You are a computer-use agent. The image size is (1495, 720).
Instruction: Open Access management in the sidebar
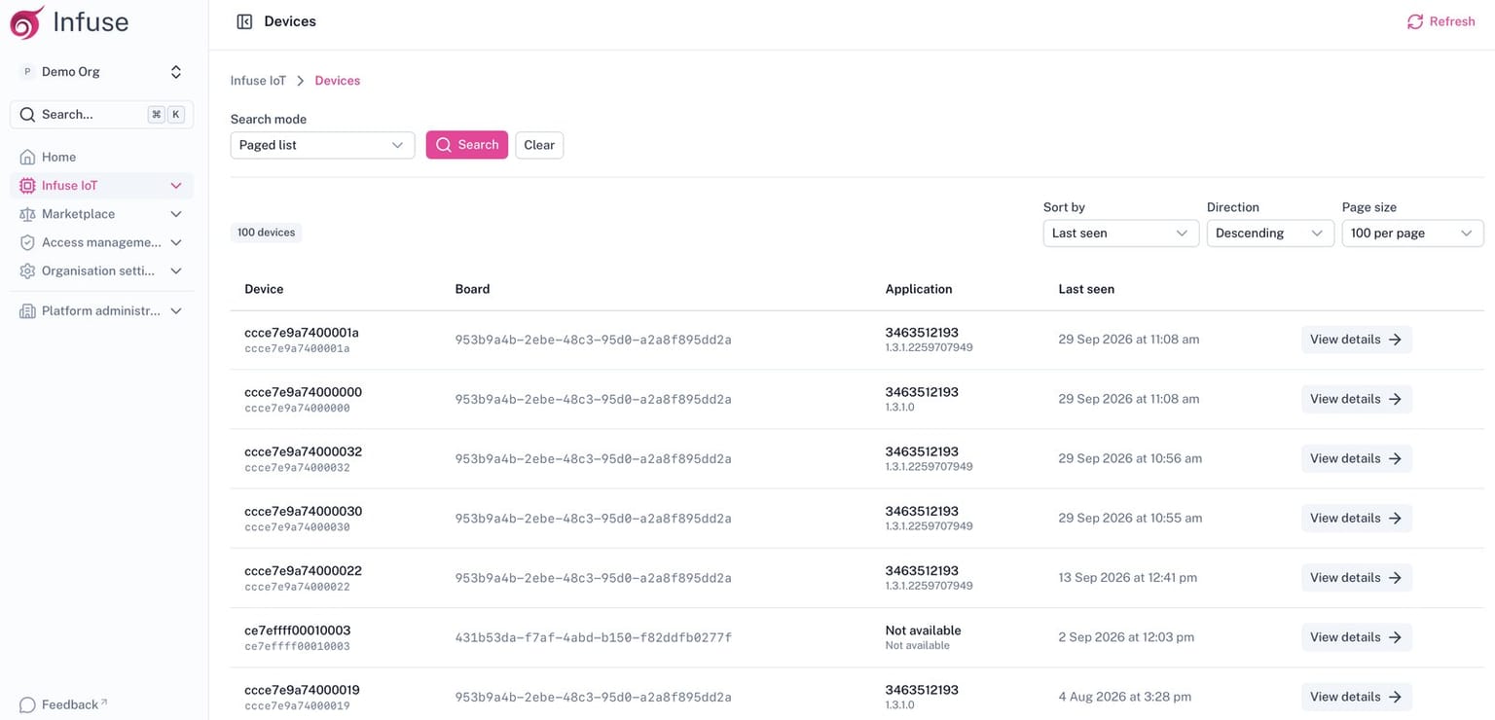click(x=102, y=242)
